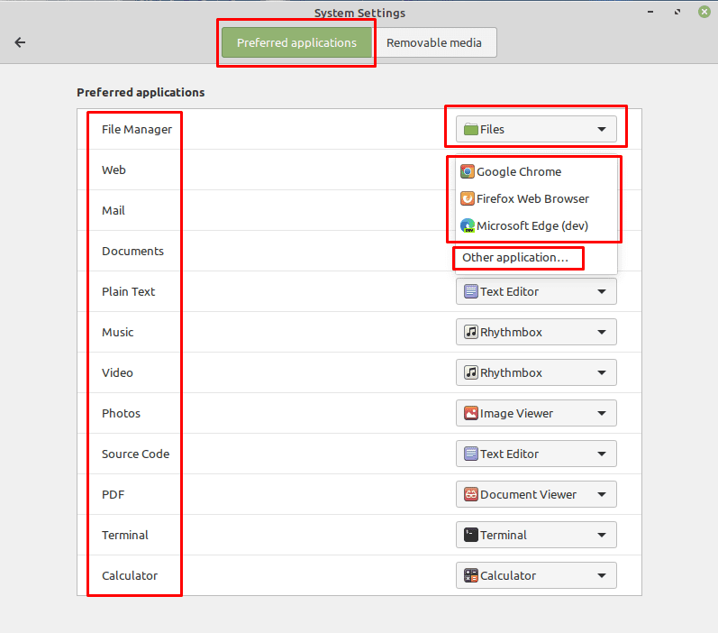718x633 pixels.
Task: Click the Music row's Rhythmbox note icon
Action: pyautogui.click(x=471, y=332)
